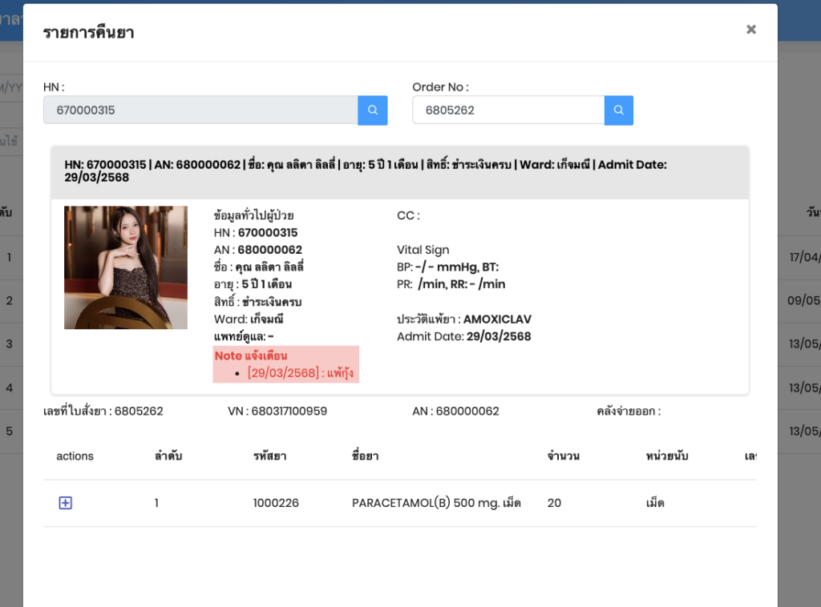Click the ลำดับ column header
Screen dimensions: 821x607
coord(168,456)
